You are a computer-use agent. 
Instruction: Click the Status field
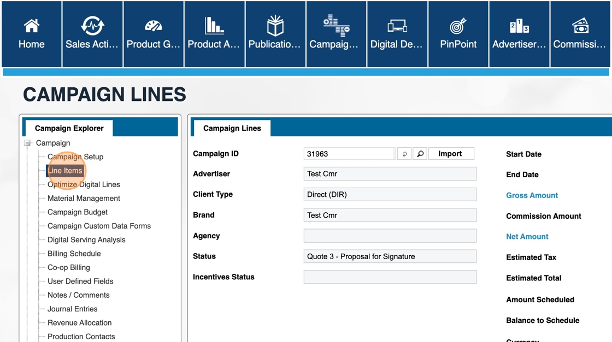click(x=390, y=256)
